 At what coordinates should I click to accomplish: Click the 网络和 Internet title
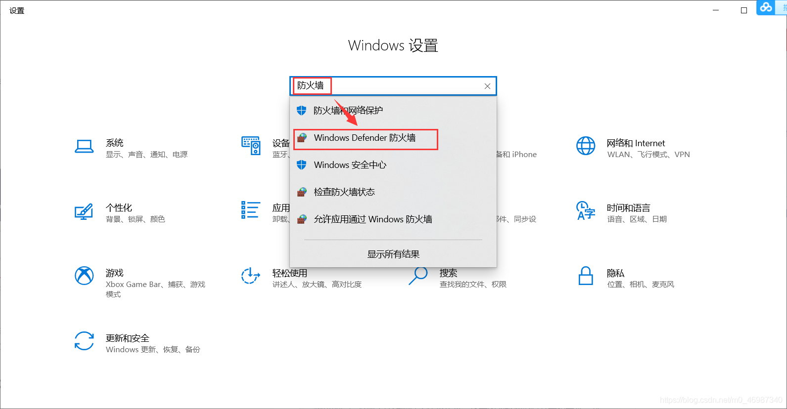636,143
